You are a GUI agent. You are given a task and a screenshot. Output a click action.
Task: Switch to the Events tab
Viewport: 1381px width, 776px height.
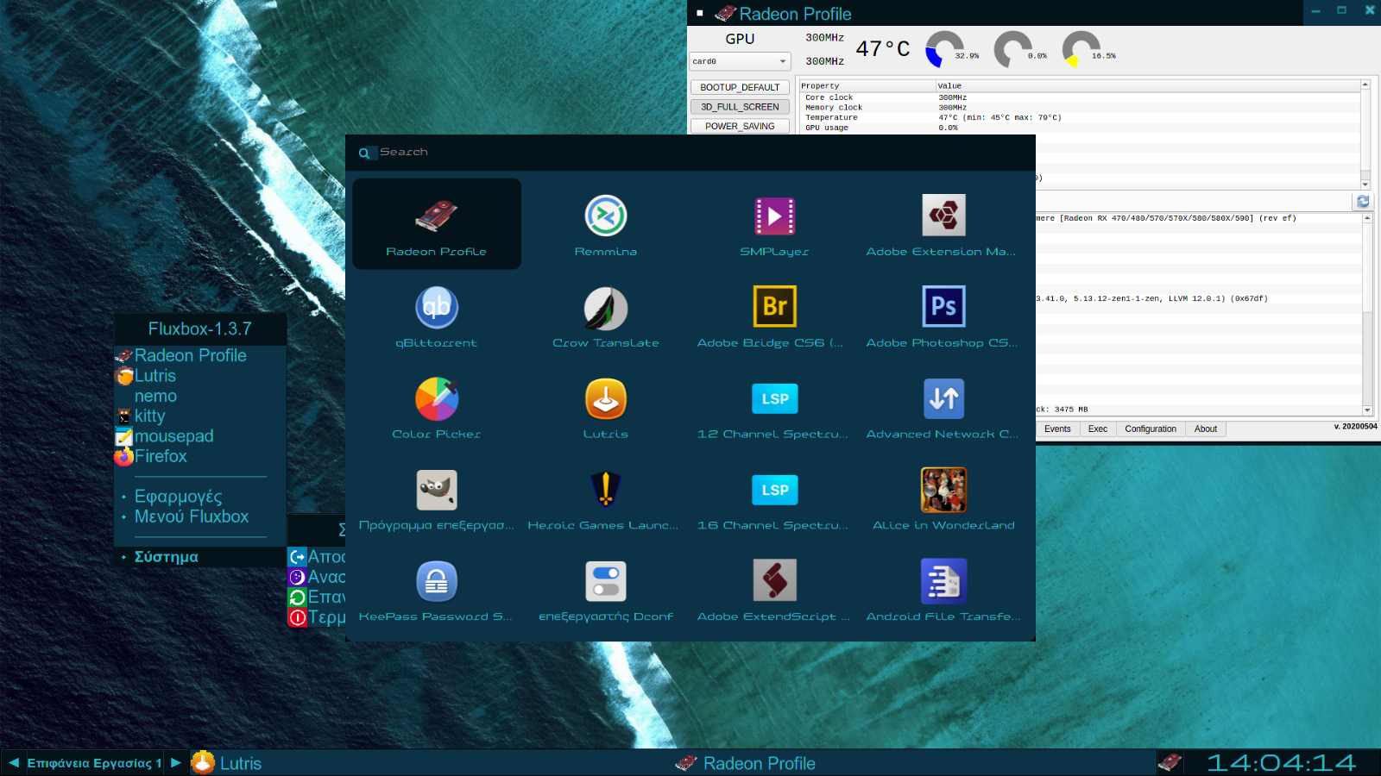click(x=1057, y=429)
